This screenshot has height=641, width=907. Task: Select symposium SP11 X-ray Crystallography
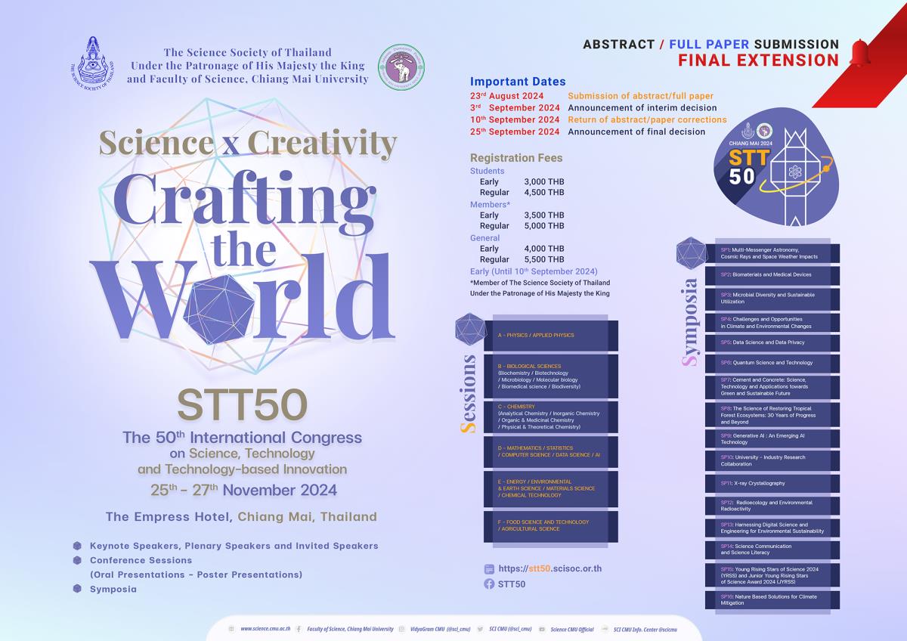point(778,483)
